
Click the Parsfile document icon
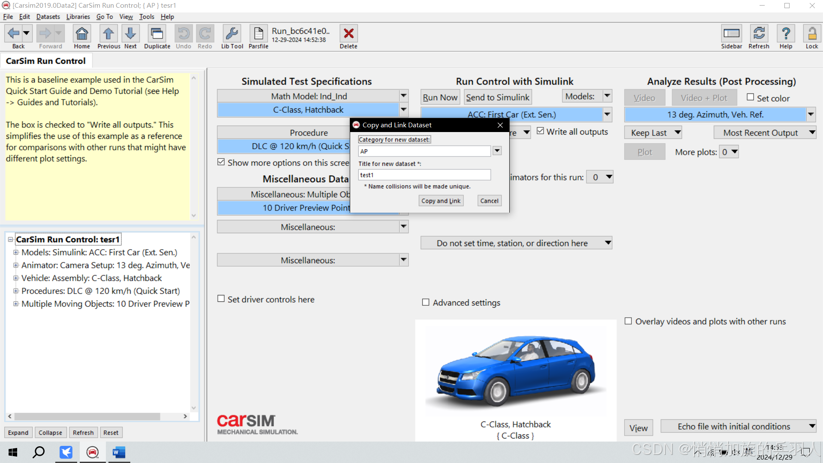pos(258,33)
